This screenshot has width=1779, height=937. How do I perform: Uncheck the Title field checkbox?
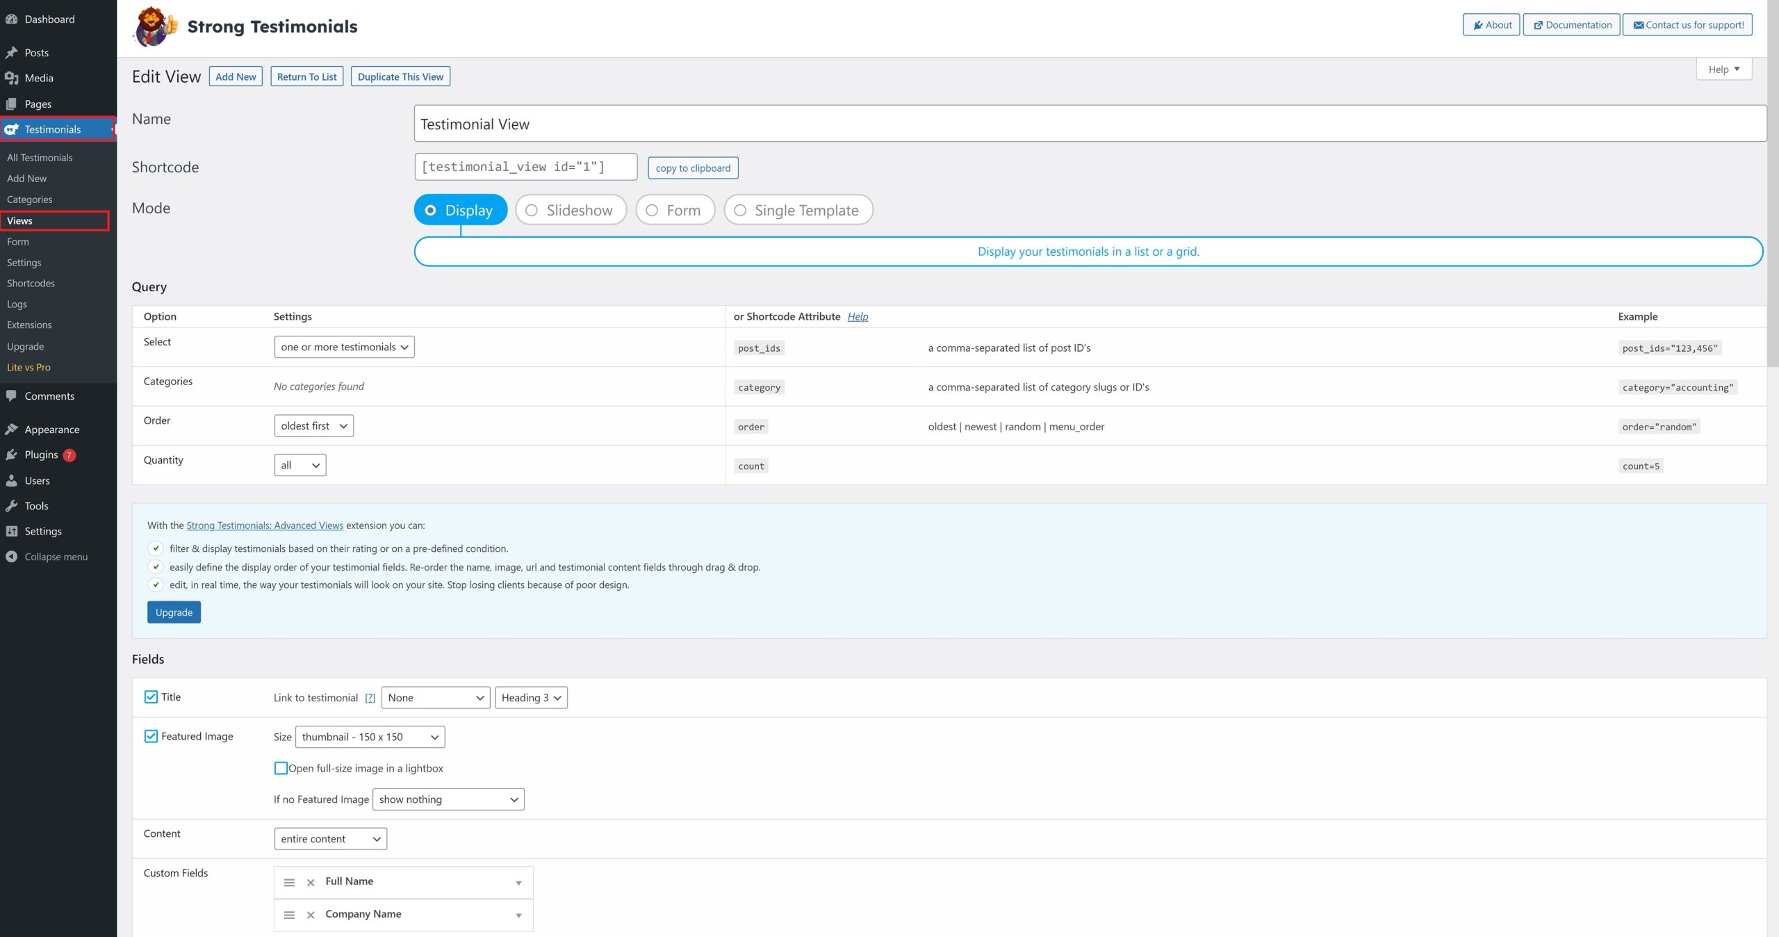[x=151, y=697]
